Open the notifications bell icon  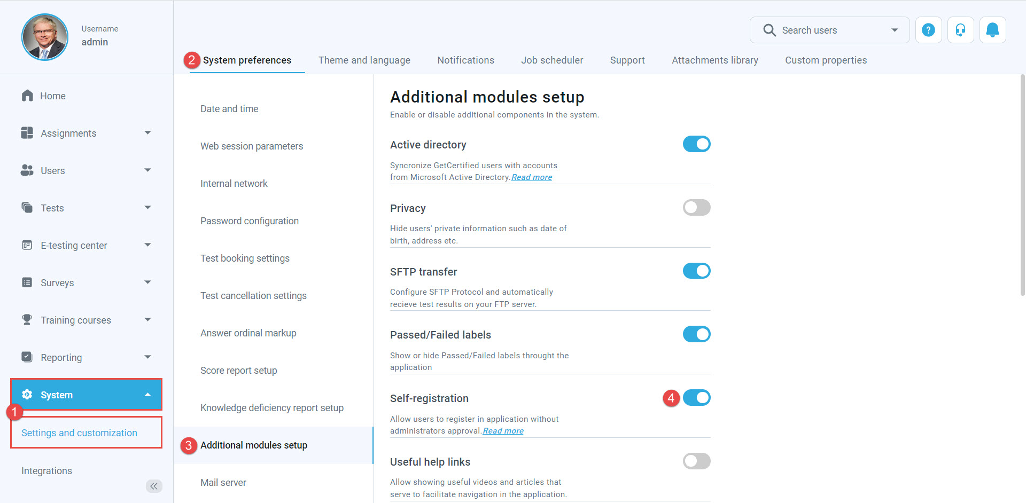coord(992,30)
